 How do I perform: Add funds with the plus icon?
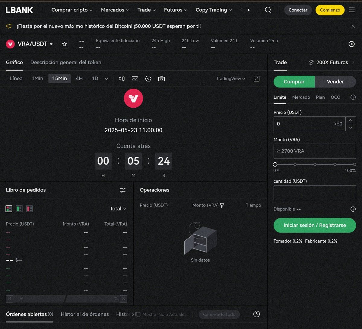click(x=353, y=209)
